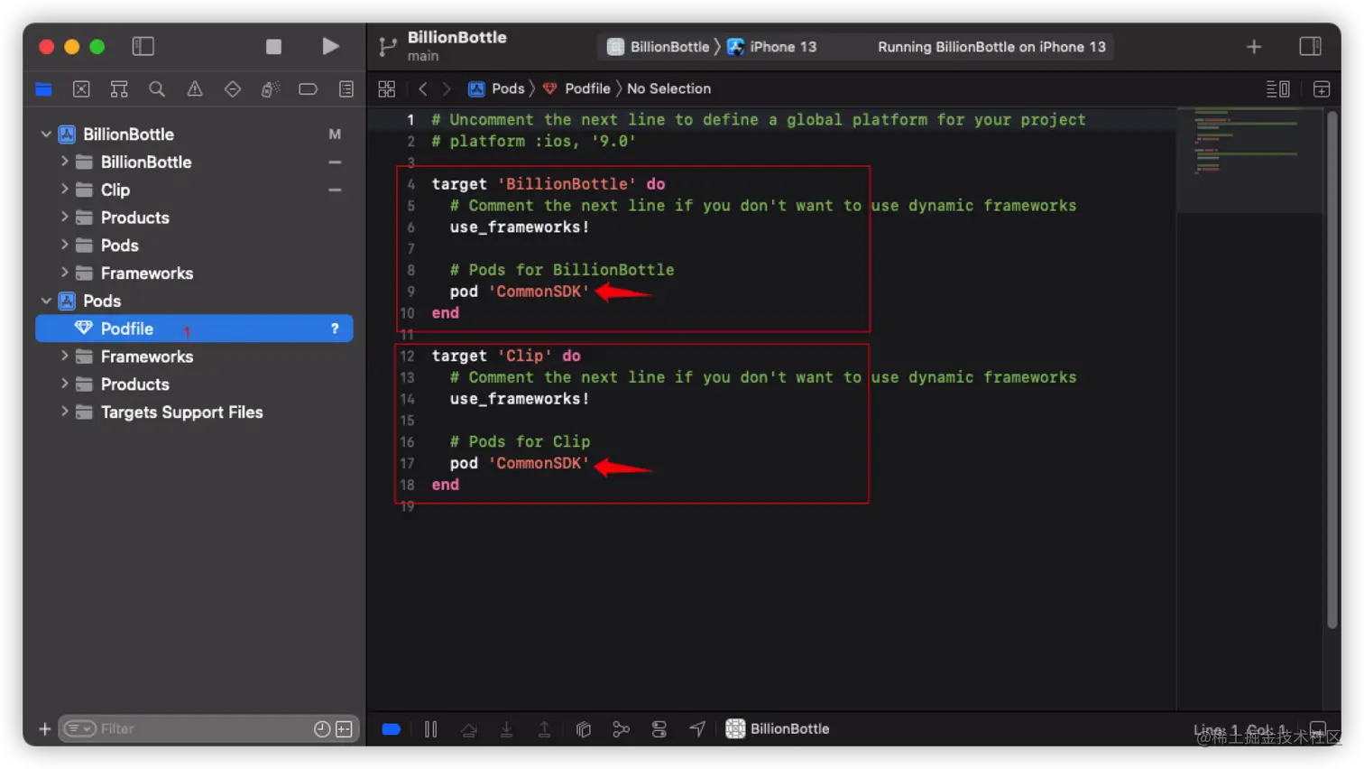Open the Find navigator magnifier
Screen dimensions: 1364x769
coord(157,88)
